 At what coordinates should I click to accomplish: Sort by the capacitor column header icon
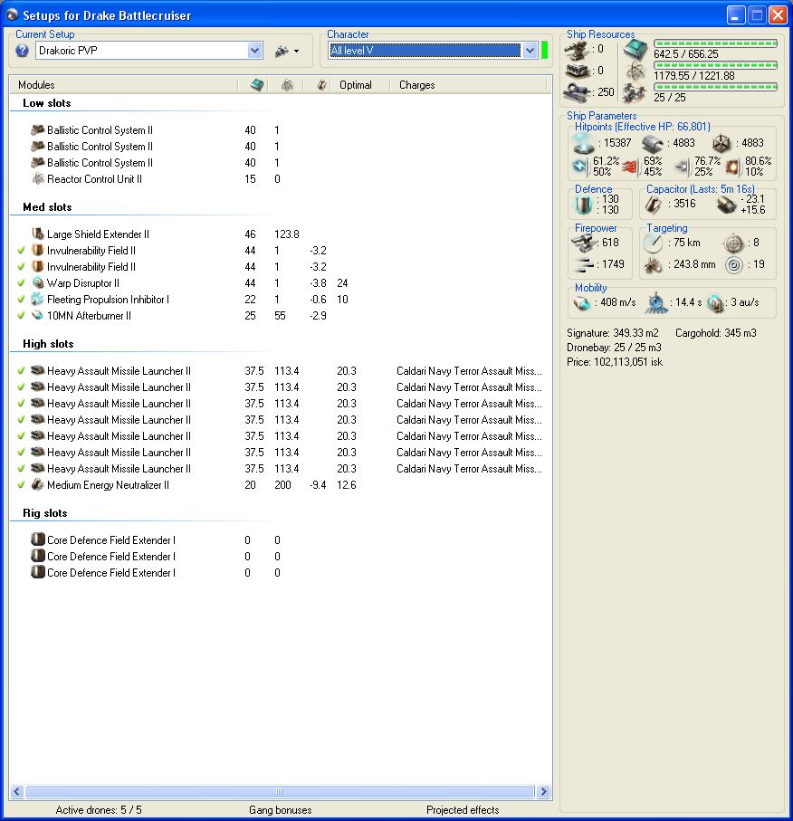[321, 85]
